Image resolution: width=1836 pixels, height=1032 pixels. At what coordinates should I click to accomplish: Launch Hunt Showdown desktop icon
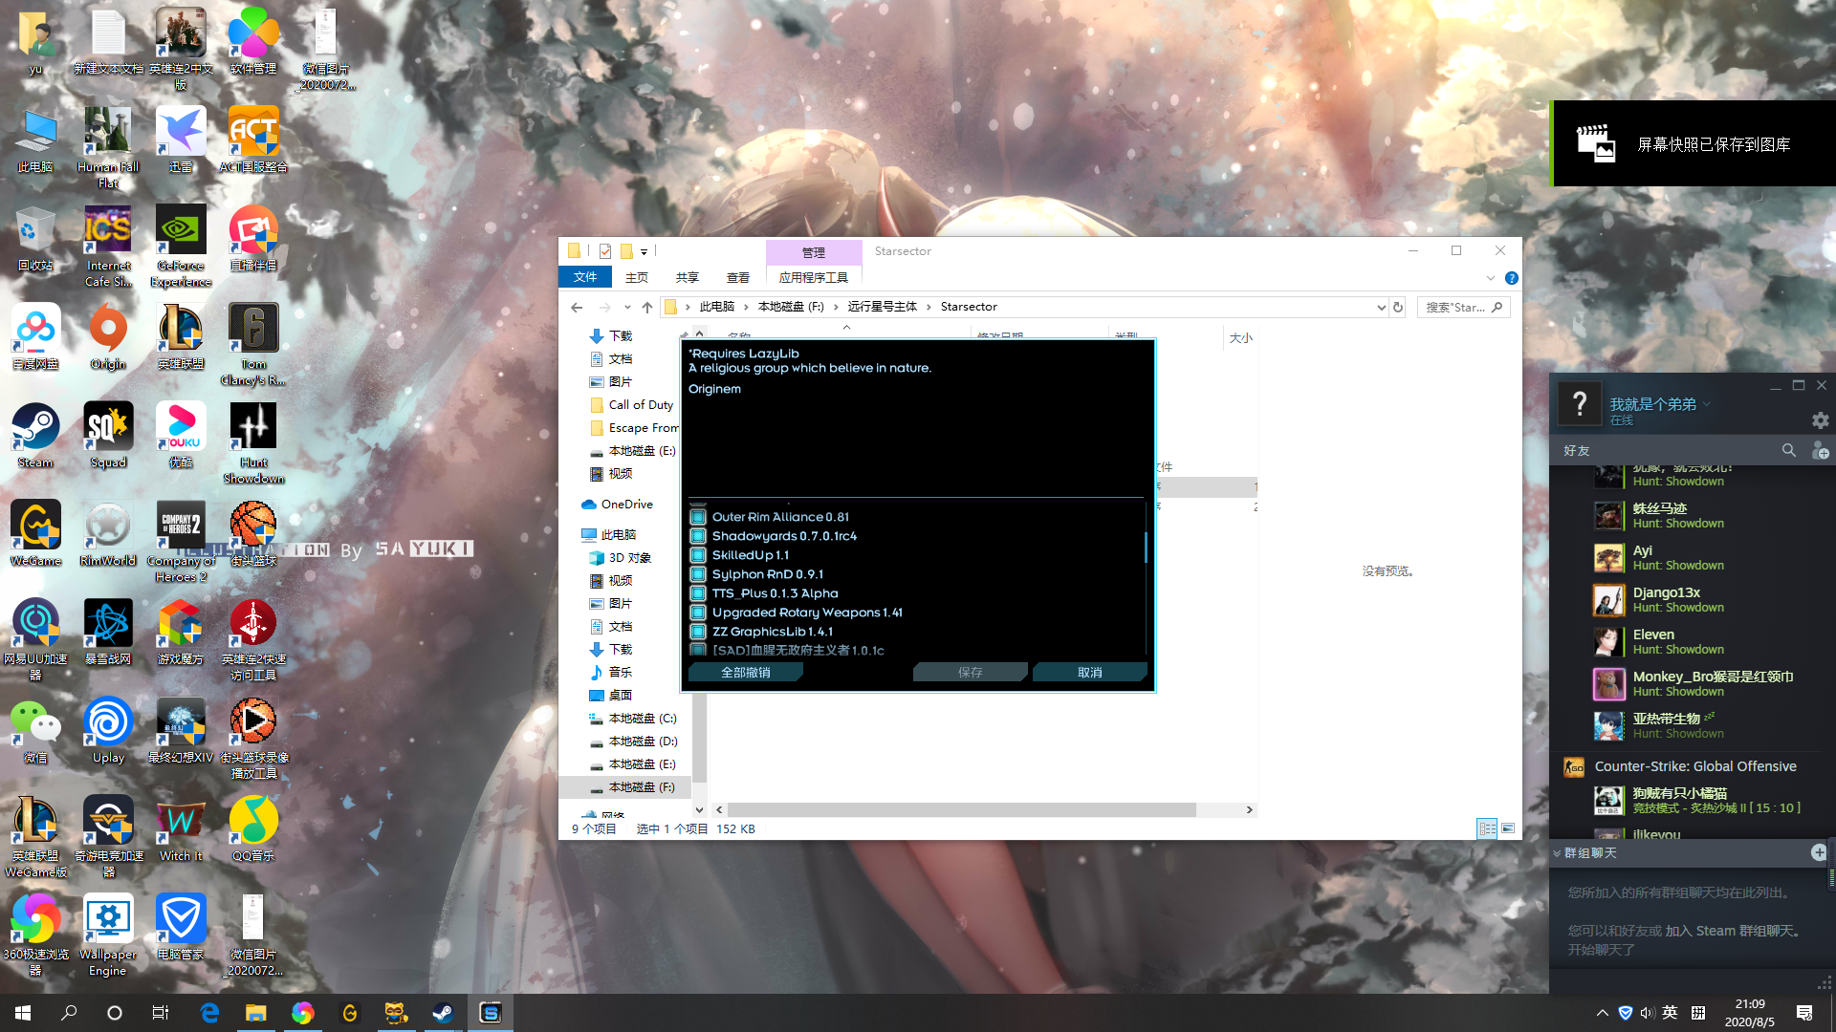252,425
